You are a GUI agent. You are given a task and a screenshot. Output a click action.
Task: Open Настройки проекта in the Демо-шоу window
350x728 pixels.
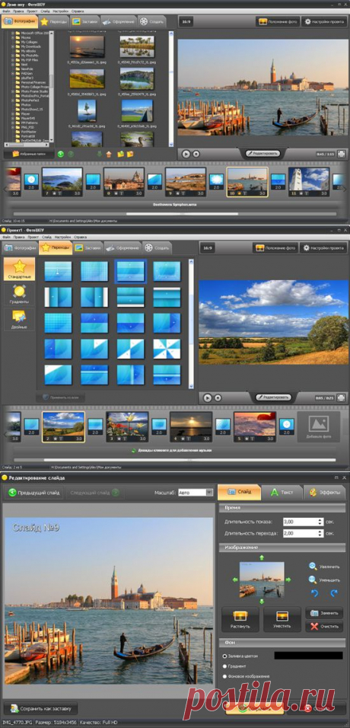coord(324,21)
